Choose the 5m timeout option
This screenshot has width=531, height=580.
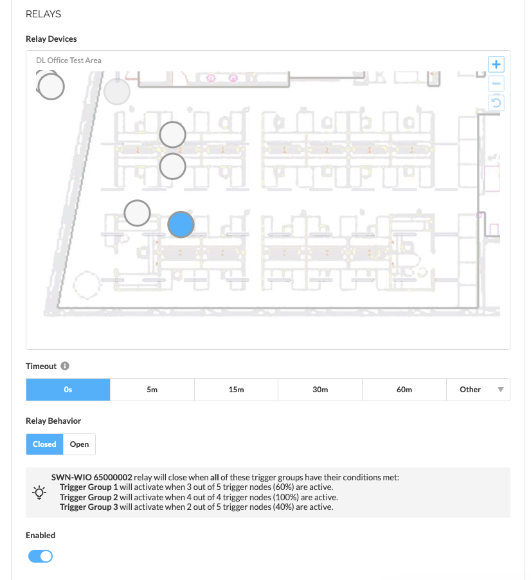(x=152, y=390)
